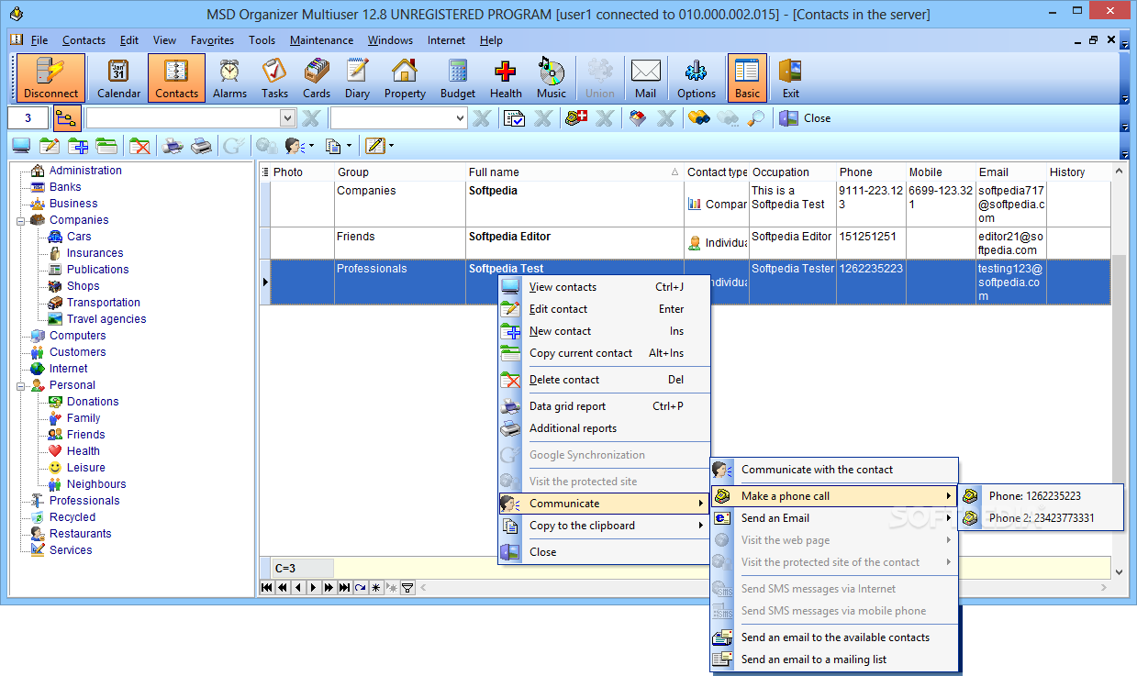Open the File menu
This screenshot has width=1137, height=676.
click(39, 40)
